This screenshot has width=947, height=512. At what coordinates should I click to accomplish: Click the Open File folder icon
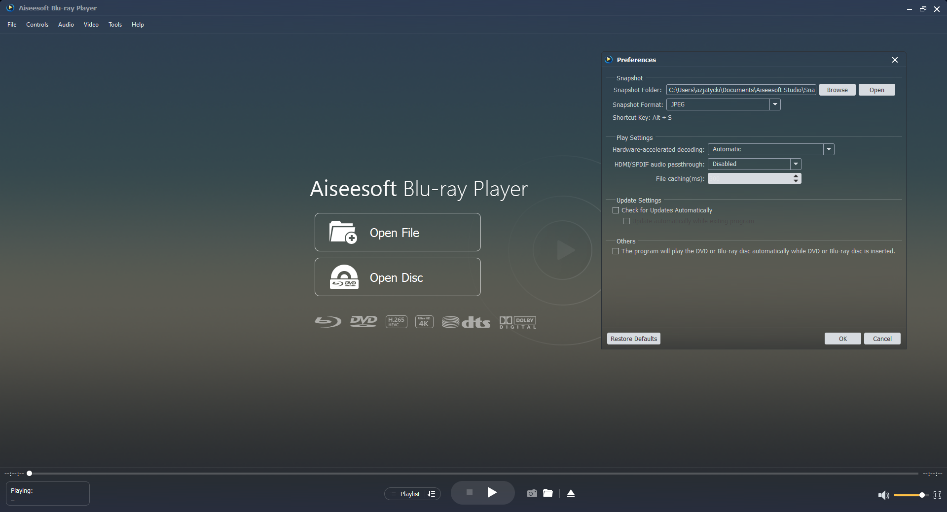point(343,232)
